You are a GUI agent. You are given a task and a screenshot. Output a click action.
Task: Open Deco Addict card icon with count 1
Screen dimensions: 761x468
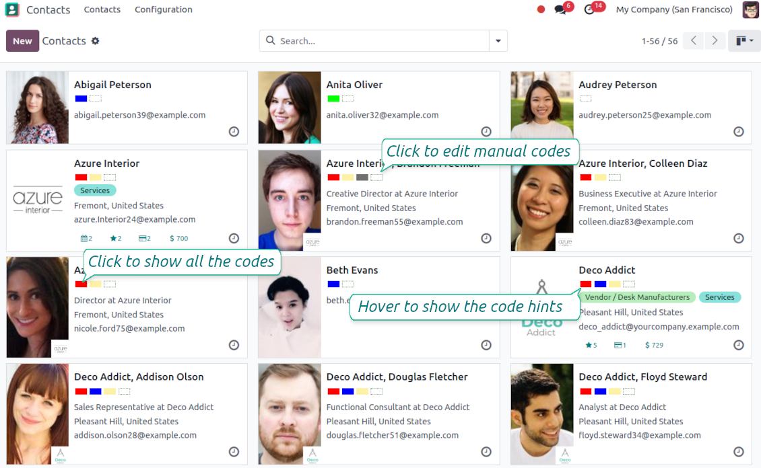pos(620,345)
